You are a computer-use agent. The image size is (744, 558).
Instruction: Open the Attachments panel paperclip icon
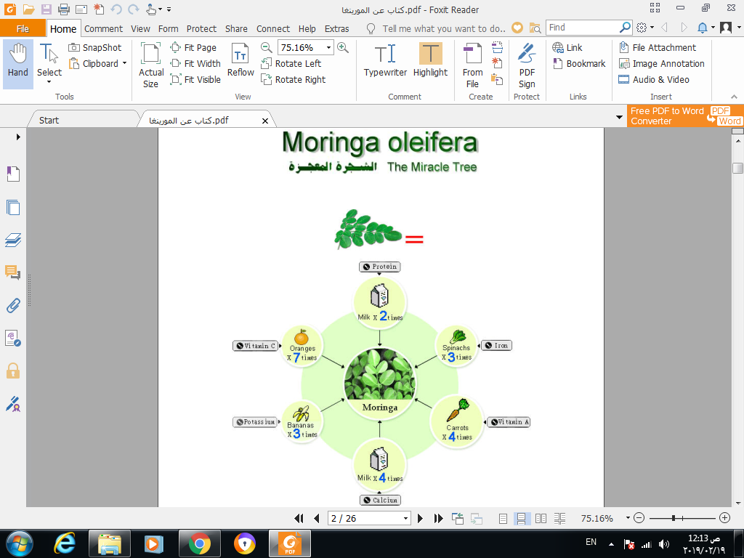(13, 305)
